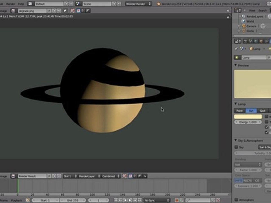Open the image browse icon beside degrade.png
Viewport: 271px width, 203px height.
[13, 11]
